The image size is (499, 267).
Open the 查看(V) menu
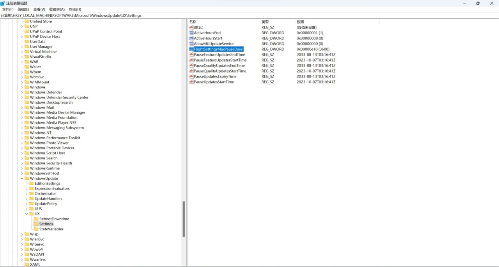point(39,9)
